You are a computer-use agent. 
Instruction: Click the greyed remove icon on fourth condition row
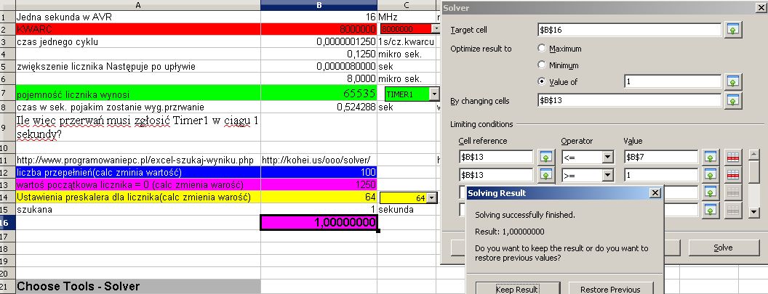click(733, 210)
